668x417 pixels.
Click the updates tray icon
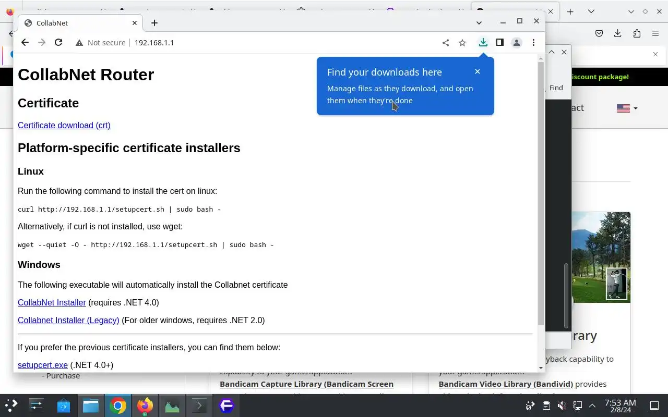tap(531, 406)
